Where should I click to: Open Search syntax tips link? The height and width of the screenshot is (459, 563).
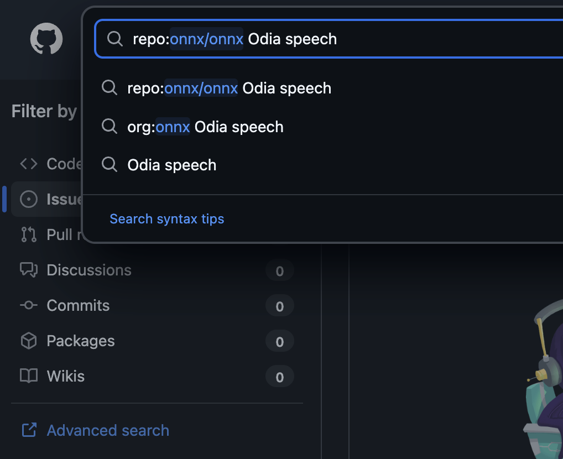(167, 219)
